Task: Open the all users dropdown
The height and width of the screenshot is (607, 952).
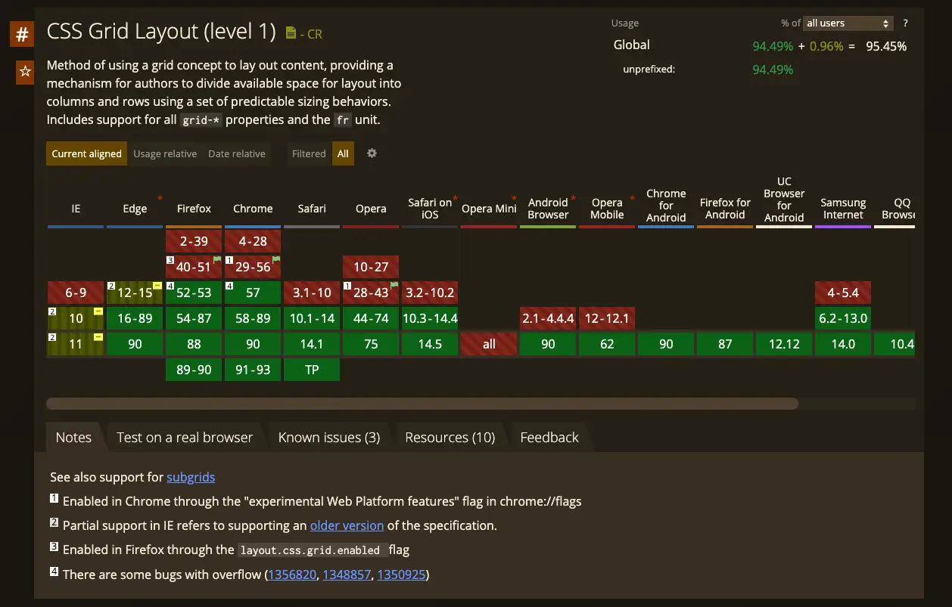Action: click(848, 23)
